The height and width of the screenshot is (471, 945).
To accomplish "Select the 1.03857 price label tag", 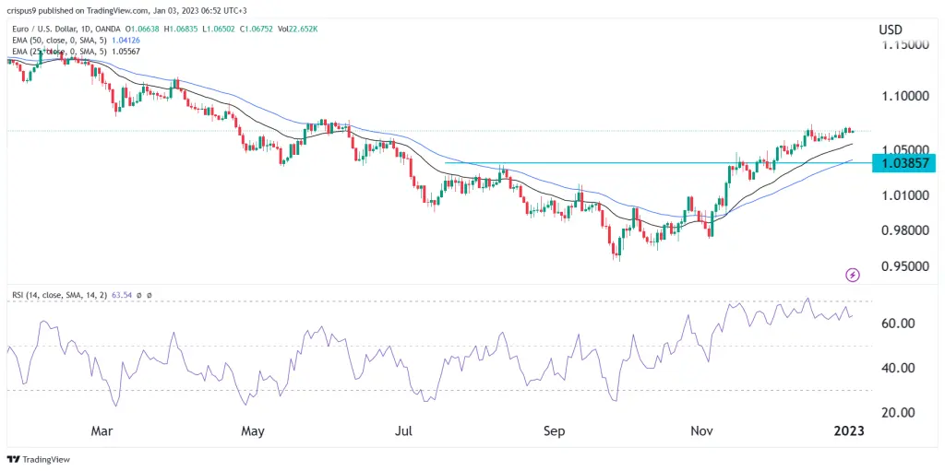I will tap(903, 162).
